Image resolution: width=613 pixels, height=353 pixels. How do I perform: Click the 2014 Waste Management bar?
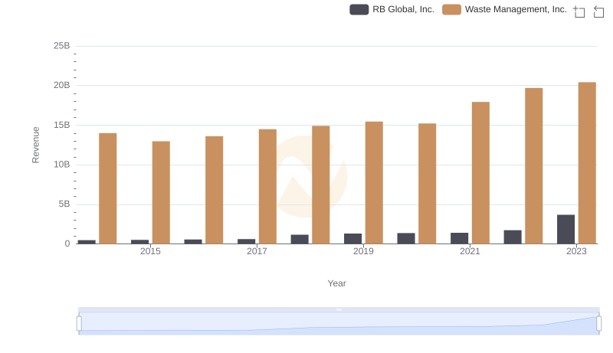click(108, 188)
